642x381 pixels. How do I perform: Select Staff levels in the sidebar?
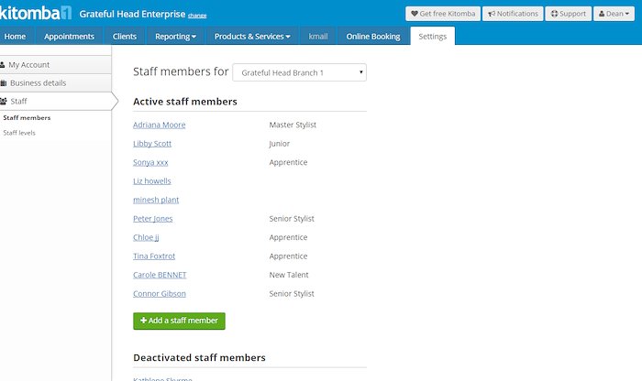pos(20,133)
